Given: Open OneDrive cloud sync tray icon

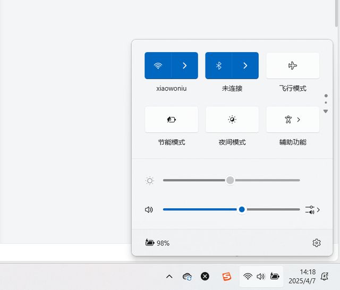Looking at the screenshot, I should (187, 277).
